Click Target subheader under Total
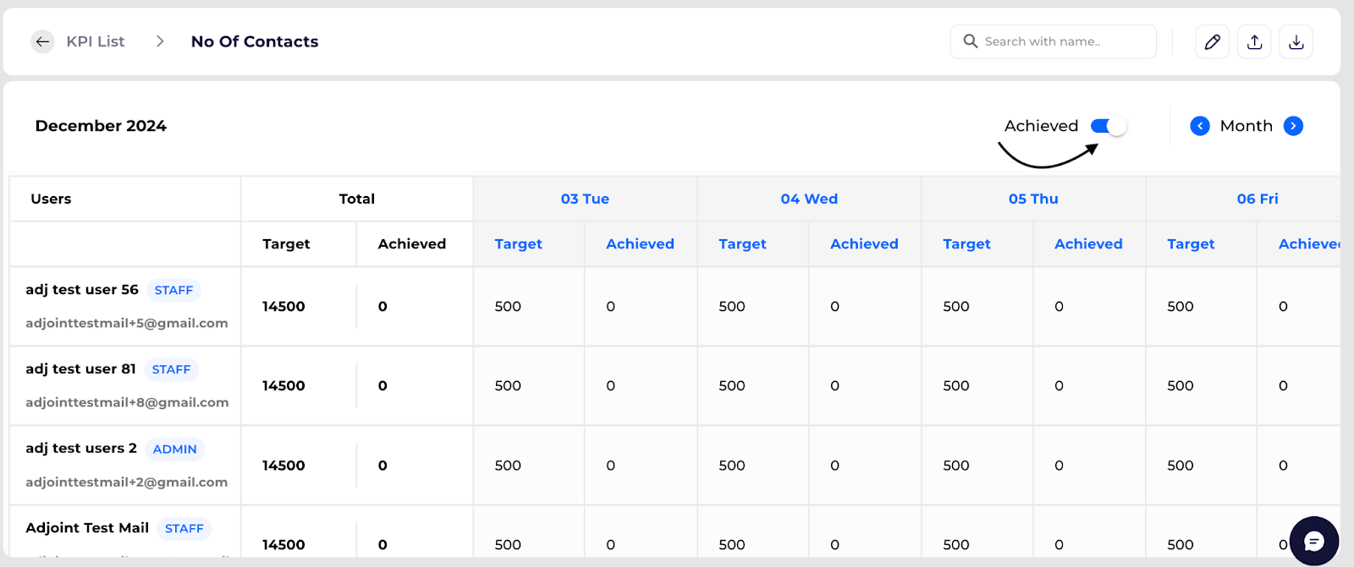 coord(286,244)
